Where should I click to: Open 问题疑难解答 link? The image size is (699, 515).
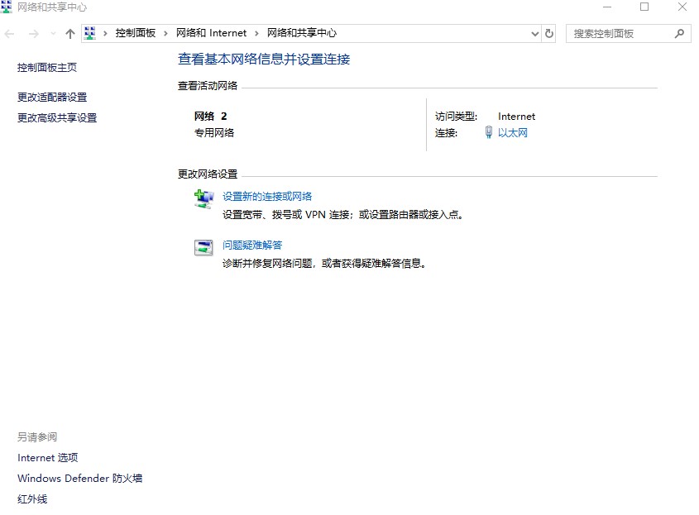[x=252, y=245]
